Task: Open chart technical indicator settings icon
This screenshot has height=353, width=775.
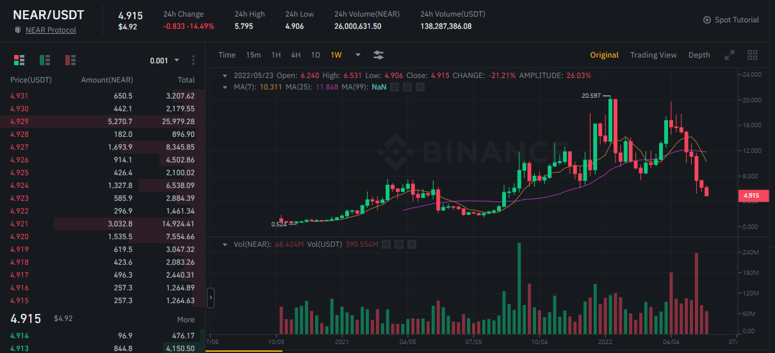Action: [x=379, y=55]
